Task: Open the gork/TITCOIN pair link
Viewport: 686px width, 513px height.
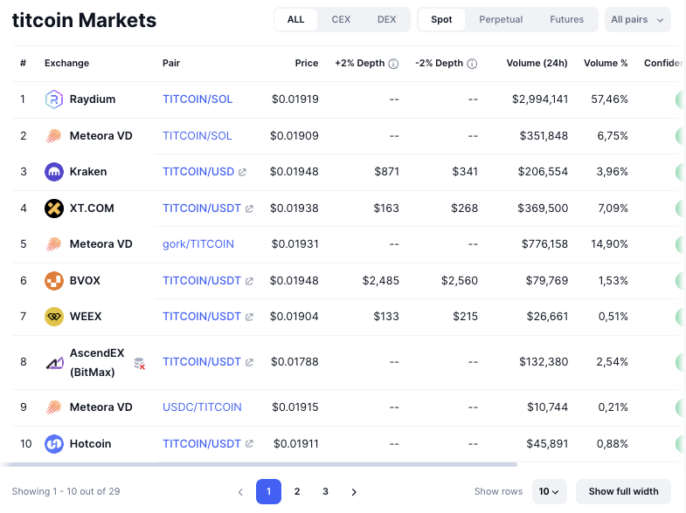Action: [x=198, y=244]
